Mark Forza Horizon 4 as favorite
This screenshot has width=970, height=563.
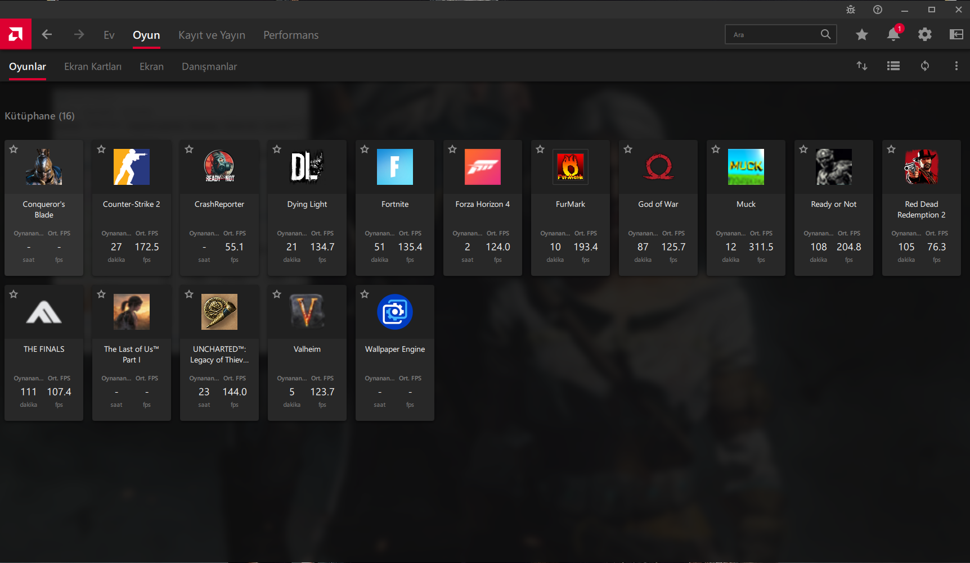[452, 149]
